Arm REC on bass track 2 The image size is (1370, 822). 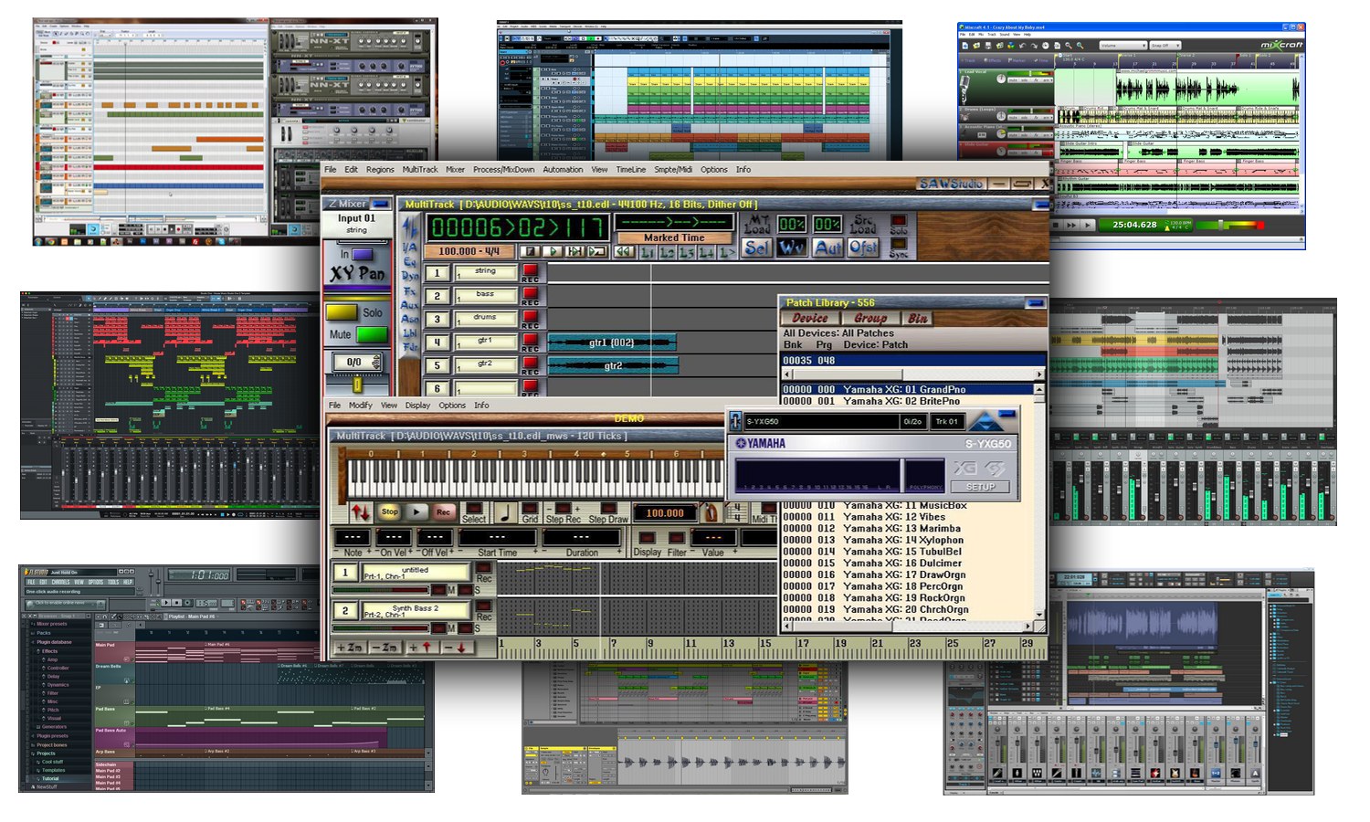(531, 293)
